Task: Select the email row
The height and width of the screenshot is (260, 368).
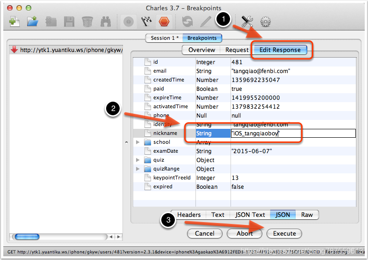Action: pyautogui.click(x=245, y=71)
